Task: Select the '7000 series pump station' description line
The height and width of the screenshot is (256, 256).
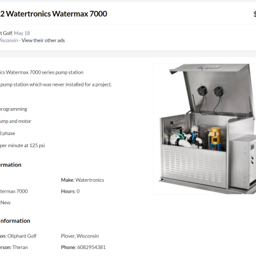Action: 42,72
